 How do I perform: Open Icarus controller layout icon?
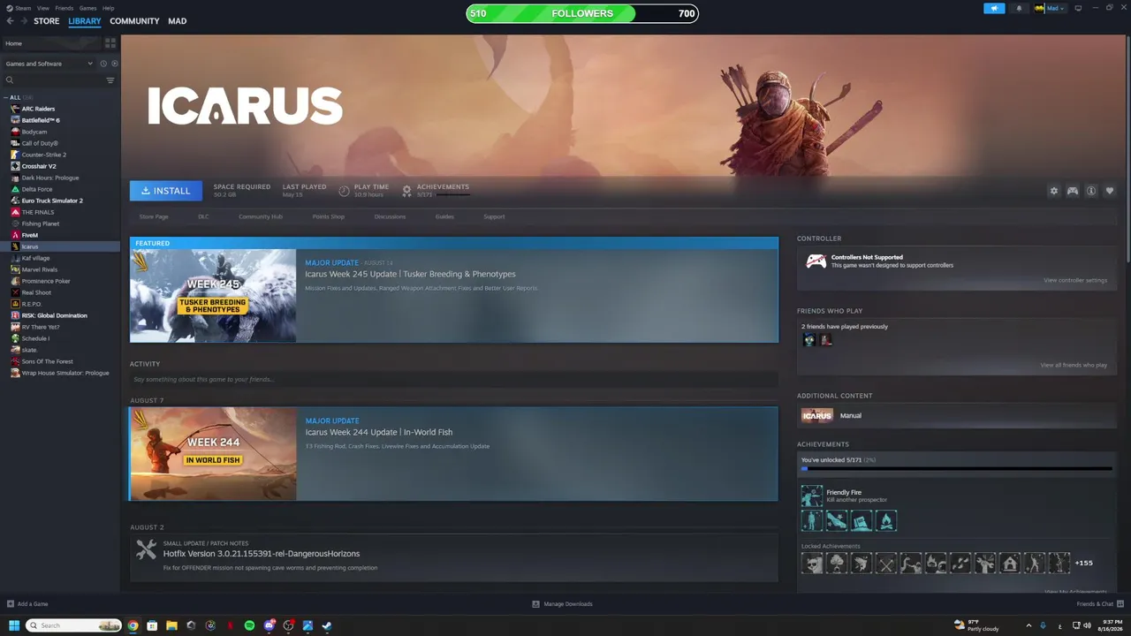tap(1073, 191)
